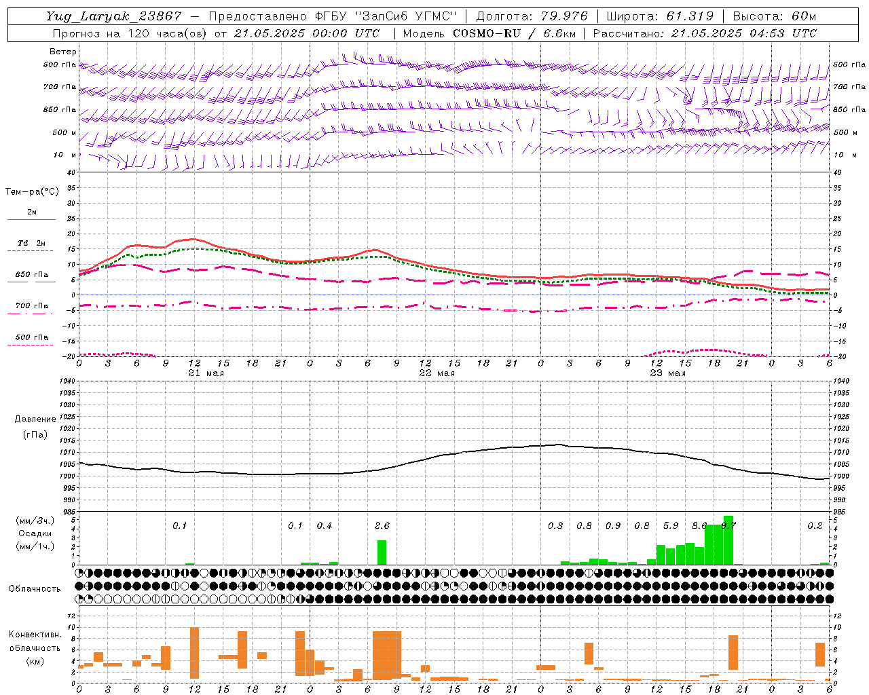The width and height of the screenshot is (869, 695).
Task: Click the Модель COSMO-RU / 6.6км label
Action: [x=489, y=33]
